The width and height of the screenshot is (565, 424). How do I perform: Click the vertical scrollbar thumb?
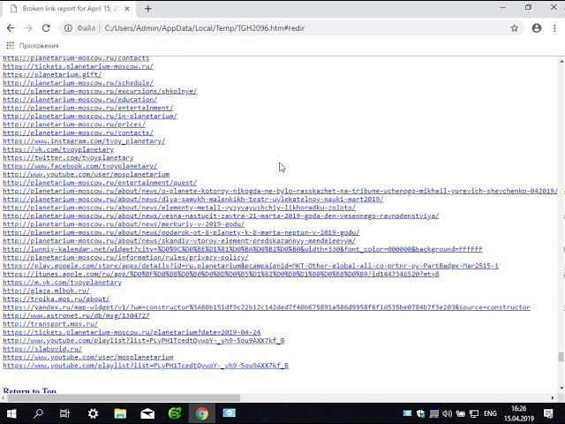pyautogui.click(x=561, y=357)
